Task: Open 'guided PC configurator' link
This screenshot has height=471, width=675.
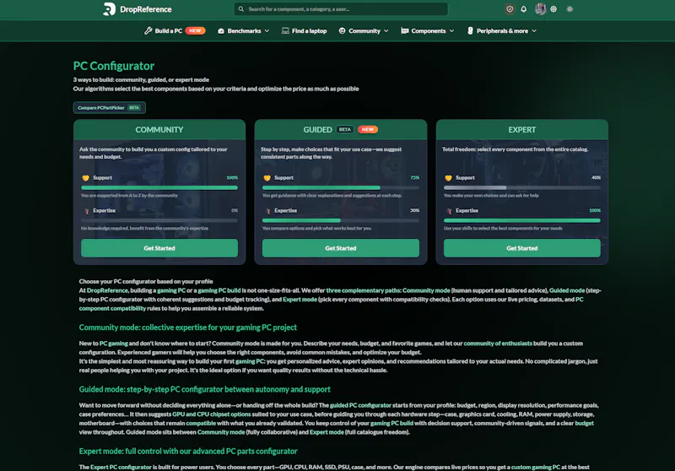Action: point(361,405)
